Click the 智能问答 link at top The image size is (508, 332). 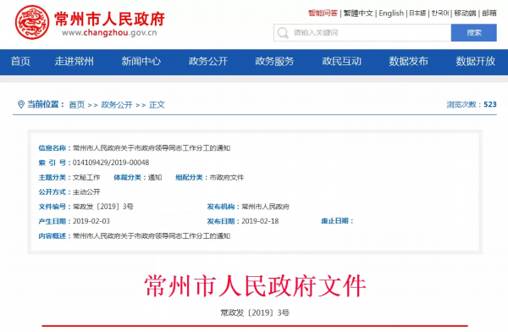(x=323, y=14)
